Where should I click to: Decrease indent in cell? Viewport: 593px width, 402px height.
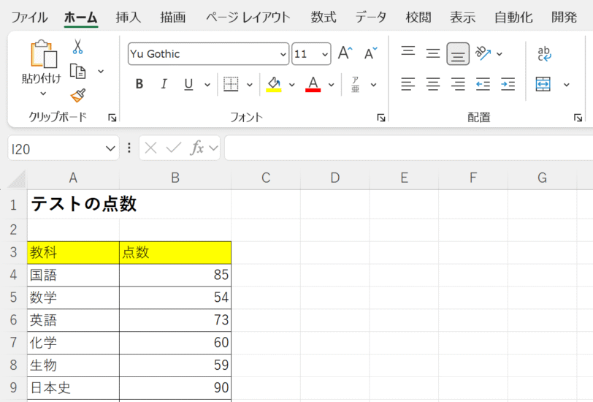pyautogui.click(x=483, y=84)
